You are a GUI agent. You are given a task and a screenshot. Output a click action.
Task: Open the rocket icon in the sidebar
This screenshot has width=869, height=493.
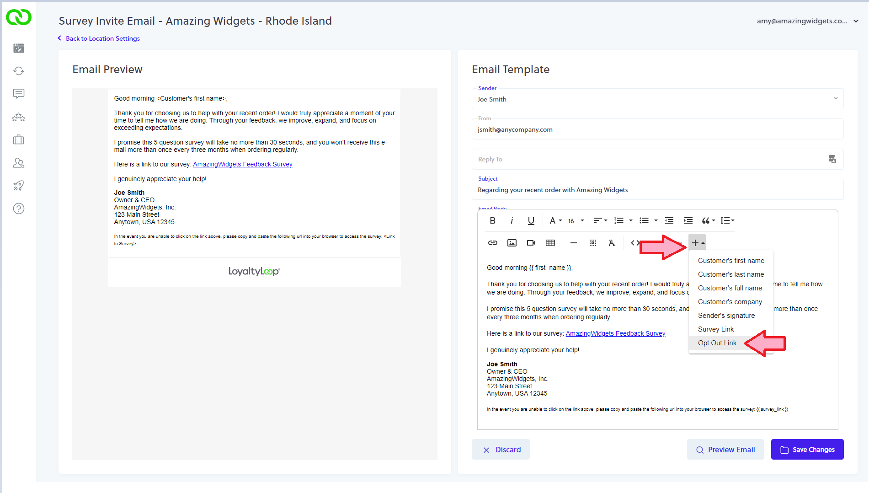(x=19, y=185)
